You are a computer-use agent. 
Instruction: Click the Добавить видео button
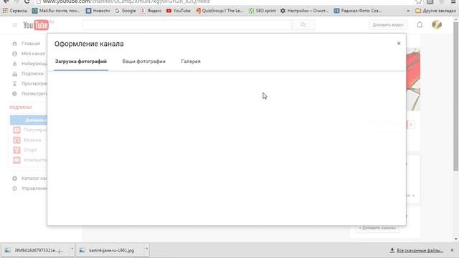coord(388,25)
